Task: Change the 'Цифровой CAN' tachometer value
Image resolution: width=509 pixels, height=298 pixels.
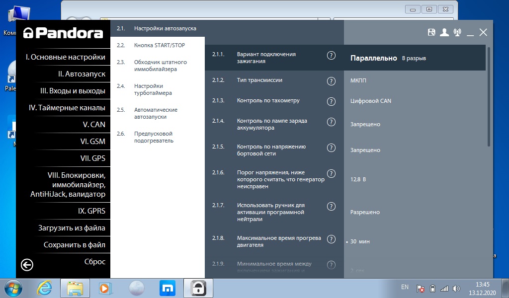Action: coord(370,101)
